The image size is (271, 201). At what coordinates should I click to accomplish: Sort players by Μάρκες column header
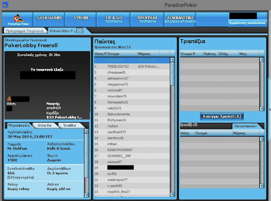click(x=149, y=54)
